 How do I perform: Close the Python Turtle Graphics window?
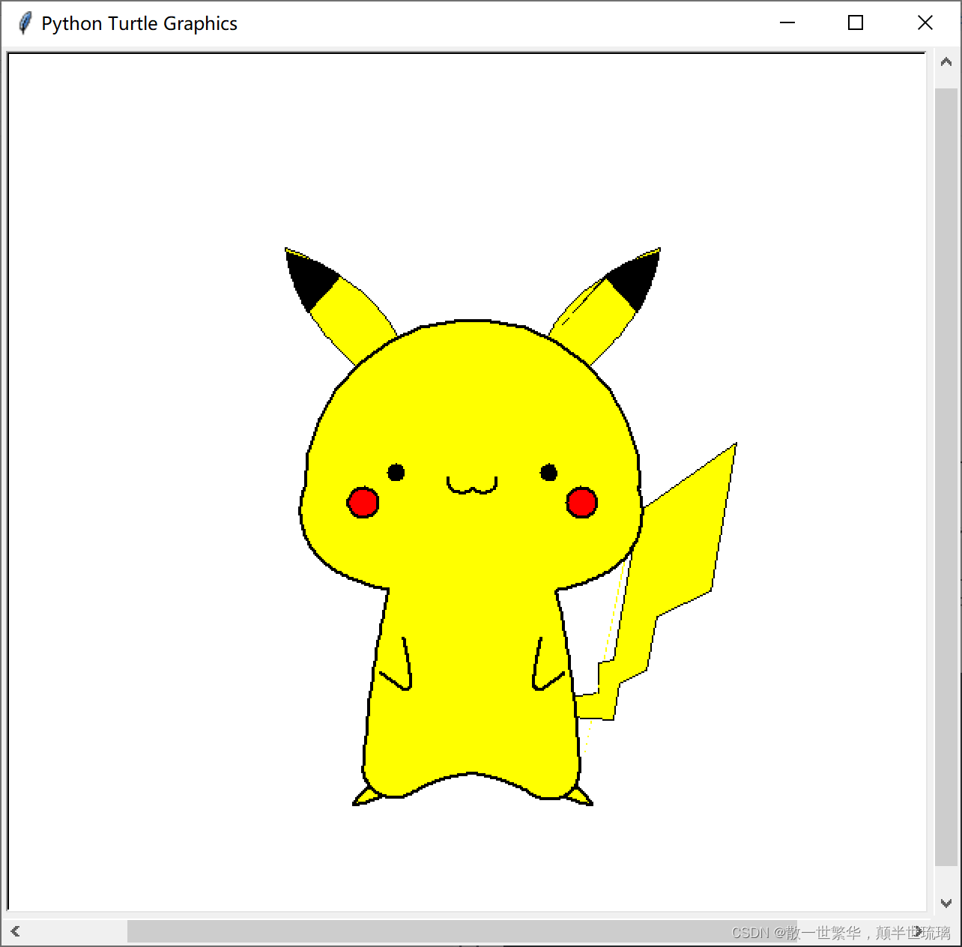pos(925,23)
